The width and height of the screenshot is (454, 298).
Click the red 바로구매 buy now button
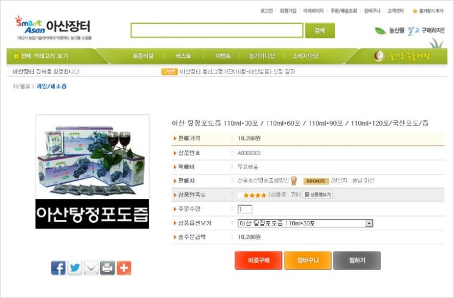tap(258, 260)
